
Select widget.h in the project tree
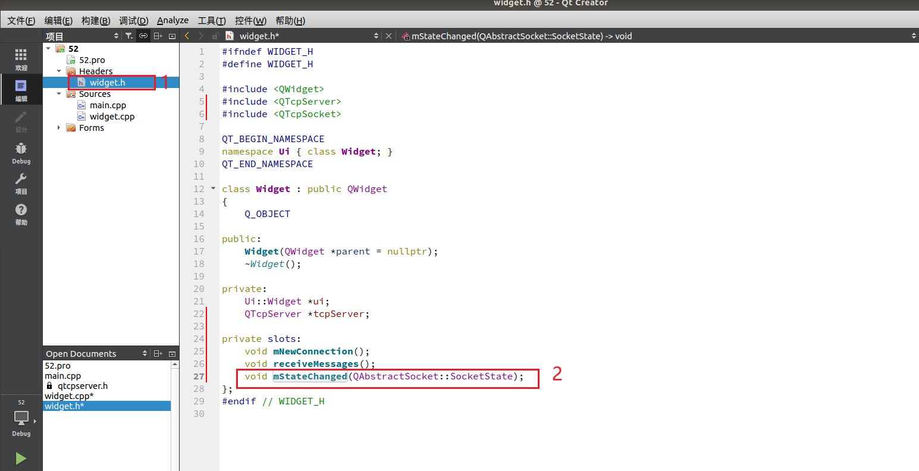click(107, 83)
